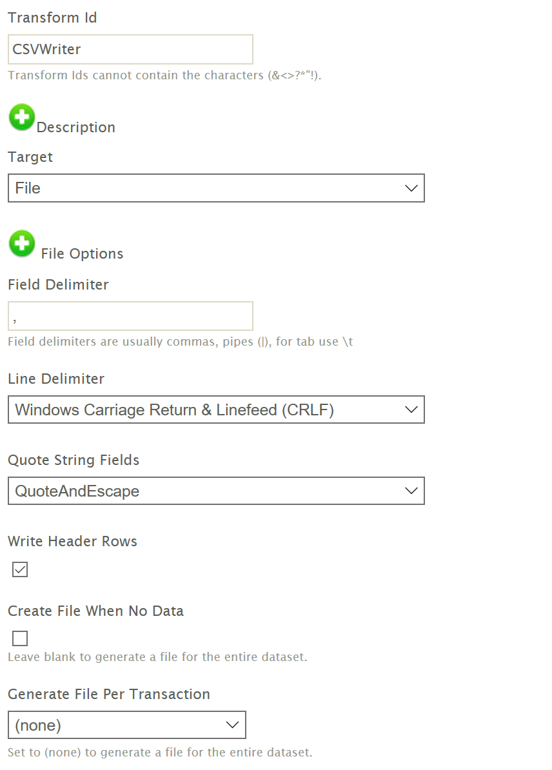552x770 pixels.
Task: Open the (none) file per transaction dropdown
Action: 127,726
